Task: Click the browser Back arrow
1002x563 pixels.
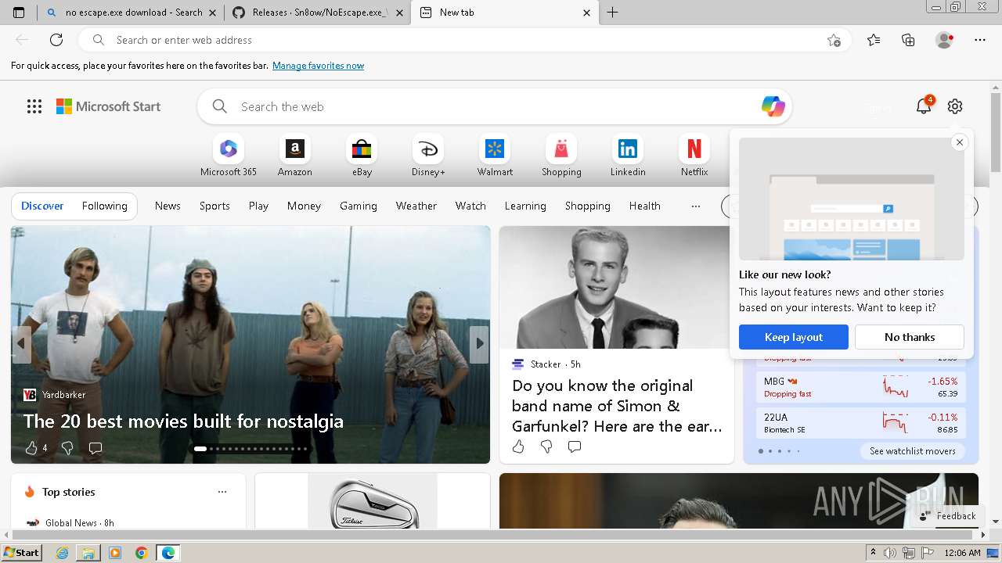Action: [x=22, y=40]
